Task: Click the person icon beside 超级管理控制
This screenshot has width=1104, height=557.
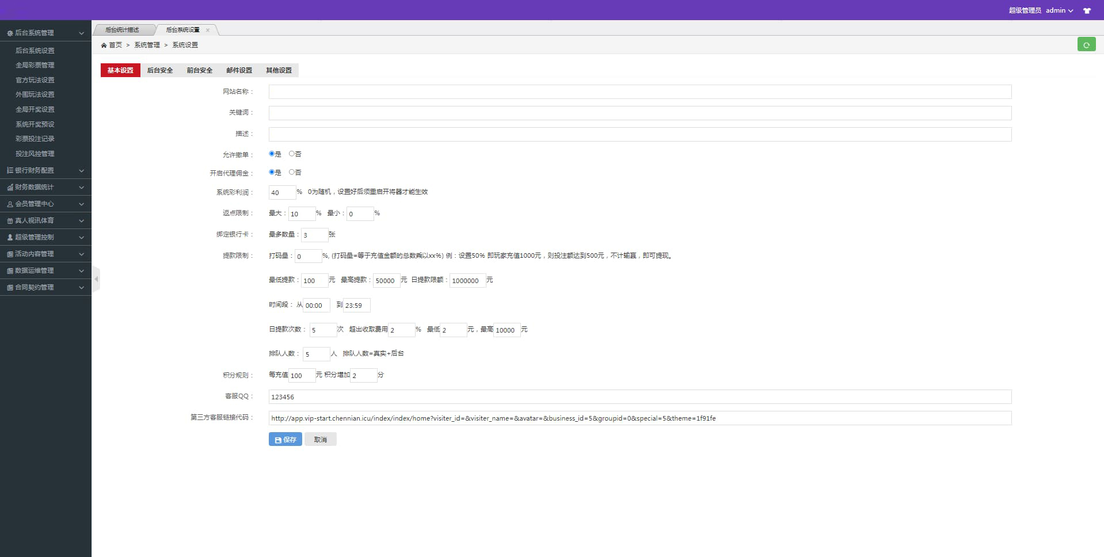Action: click(10, 238)
